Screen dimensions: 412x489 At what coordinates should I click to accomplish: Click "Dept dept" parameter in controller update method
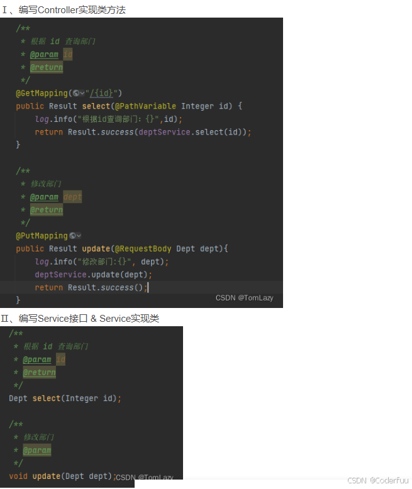[198, 248]
